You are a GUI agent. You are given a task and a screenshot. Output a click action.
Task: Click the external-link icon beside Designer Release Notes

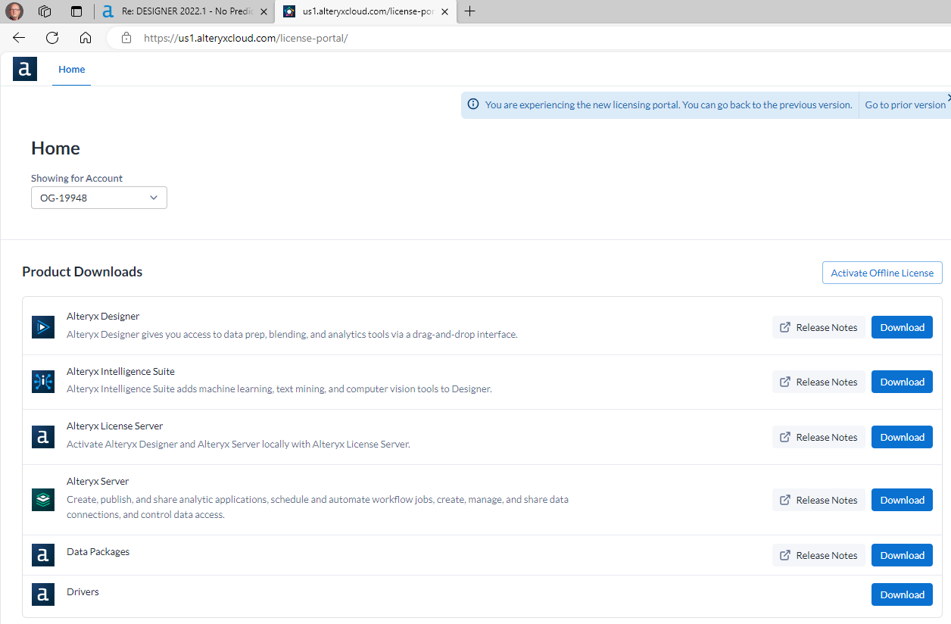(x=785, y=326)
